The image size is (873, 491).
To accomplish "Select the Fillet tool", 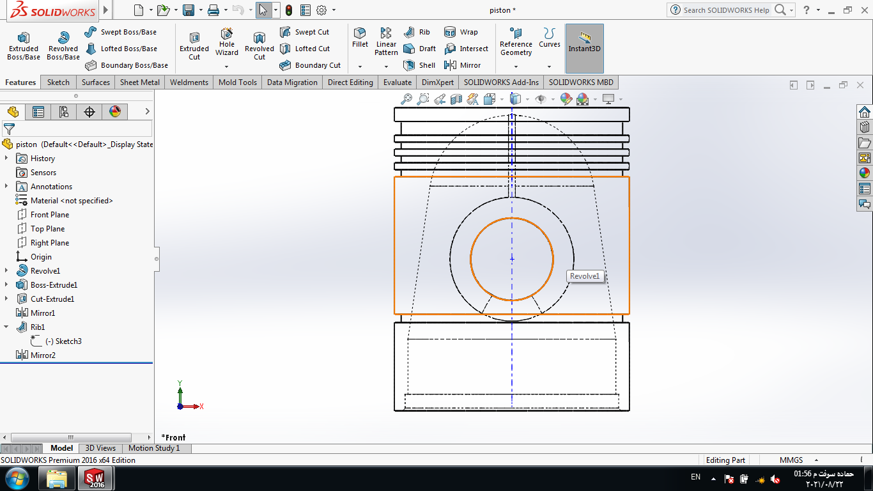I will (x=360, y=37).
